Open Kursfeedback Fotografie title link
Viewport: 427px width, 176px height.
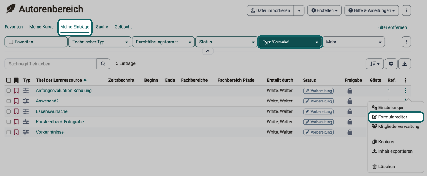tap(60, 122)
